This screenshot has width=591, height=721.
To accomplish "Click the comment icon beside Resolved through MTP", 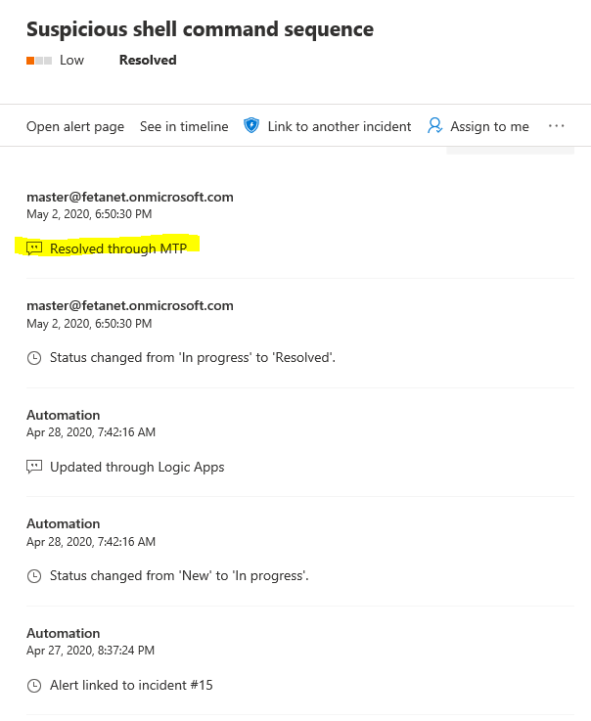I will click(34, 248).
